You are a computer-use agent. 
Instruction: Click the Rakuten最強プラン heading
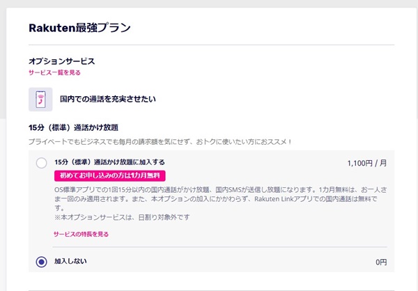[x=79, y=28]
